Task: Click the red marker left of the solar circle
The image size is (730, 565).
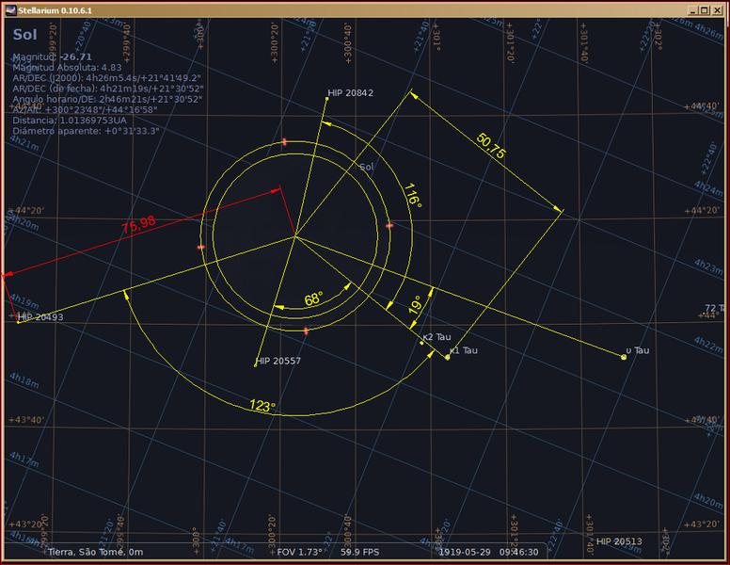Action: 201,247
